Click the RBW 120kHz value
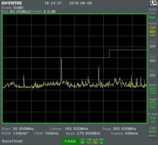The image size is (158, 145). click(x=21, y=133)
